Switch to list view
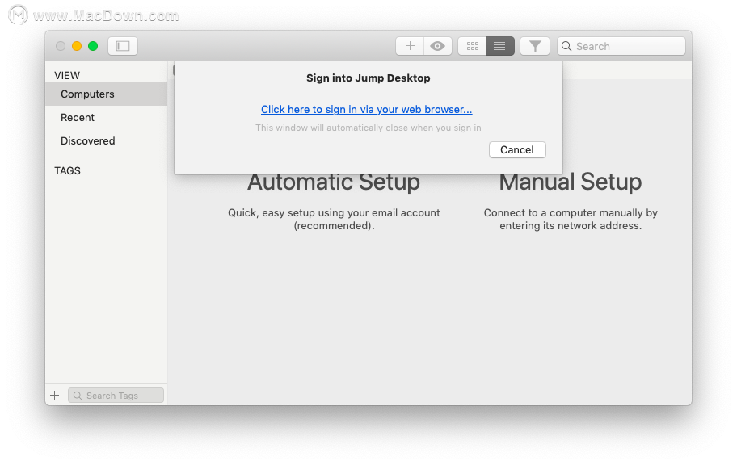The image size is (737, 465). pos(500,46)
